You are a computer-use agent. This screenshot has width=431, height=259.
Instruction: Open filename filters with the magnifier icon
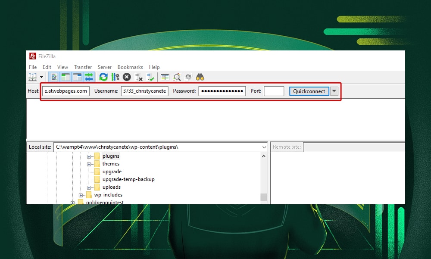click(x=177, y=77)
